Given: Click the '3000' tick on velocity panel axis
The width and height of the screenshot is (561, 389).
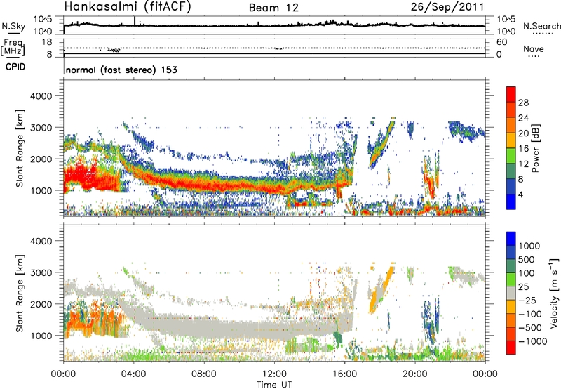Looking at the screenshot, I should 41,272.
